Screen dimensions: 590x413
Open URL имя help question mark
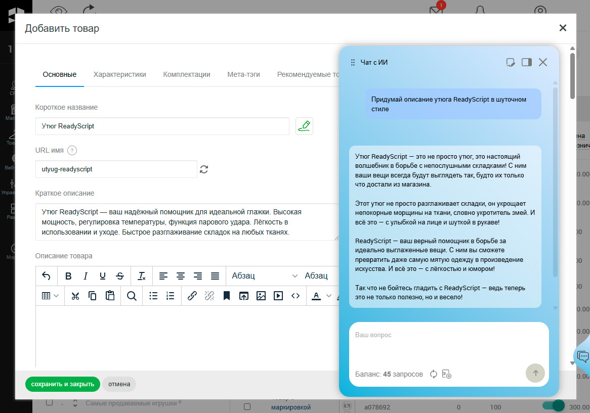point(72,150)
